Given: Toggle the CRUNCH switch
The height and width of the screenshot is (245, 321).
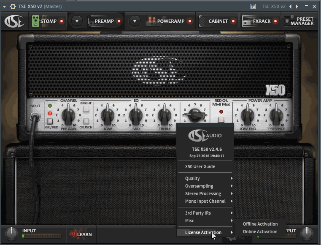Looking at the screenshot, I should pos(86,121).
